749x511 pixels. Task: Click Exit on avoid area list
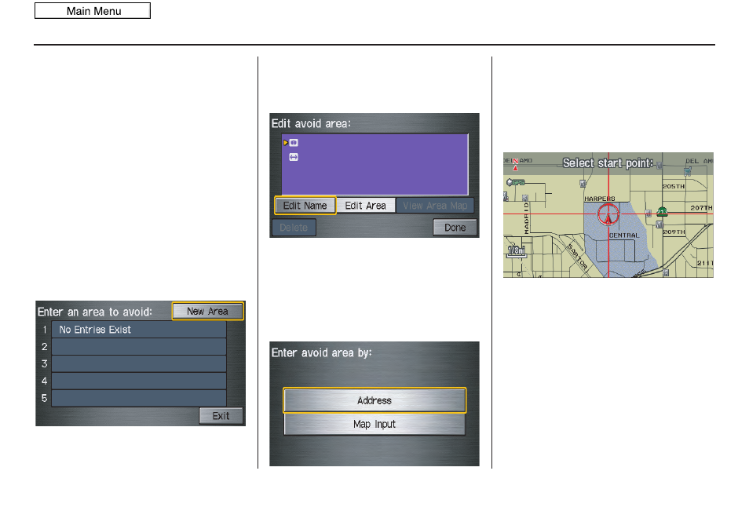coord(221,416)
